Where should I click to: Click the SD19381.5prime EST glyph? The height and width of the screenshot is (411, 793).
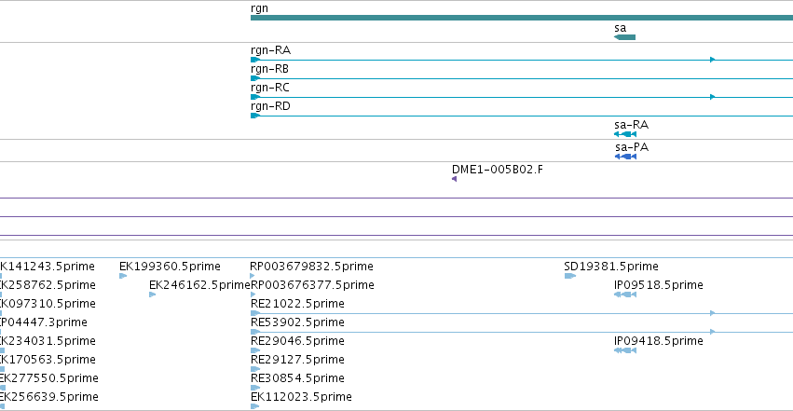click(x=570, y=276)
